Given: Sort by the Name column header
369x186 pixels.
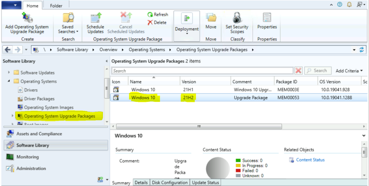Looking at the screenshot, I should (x=154, y=82).
